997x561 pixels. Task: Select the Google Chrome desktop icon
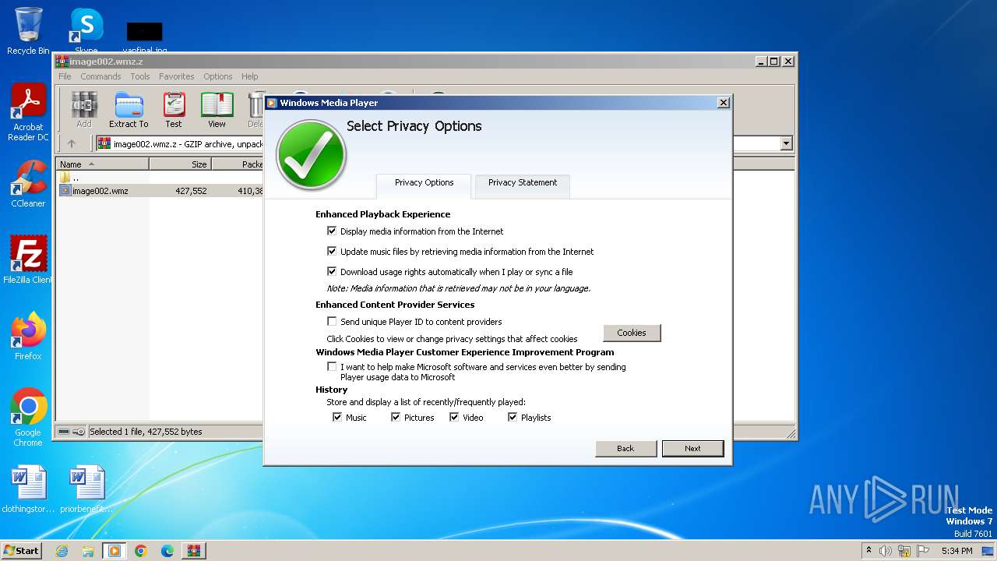28,418
